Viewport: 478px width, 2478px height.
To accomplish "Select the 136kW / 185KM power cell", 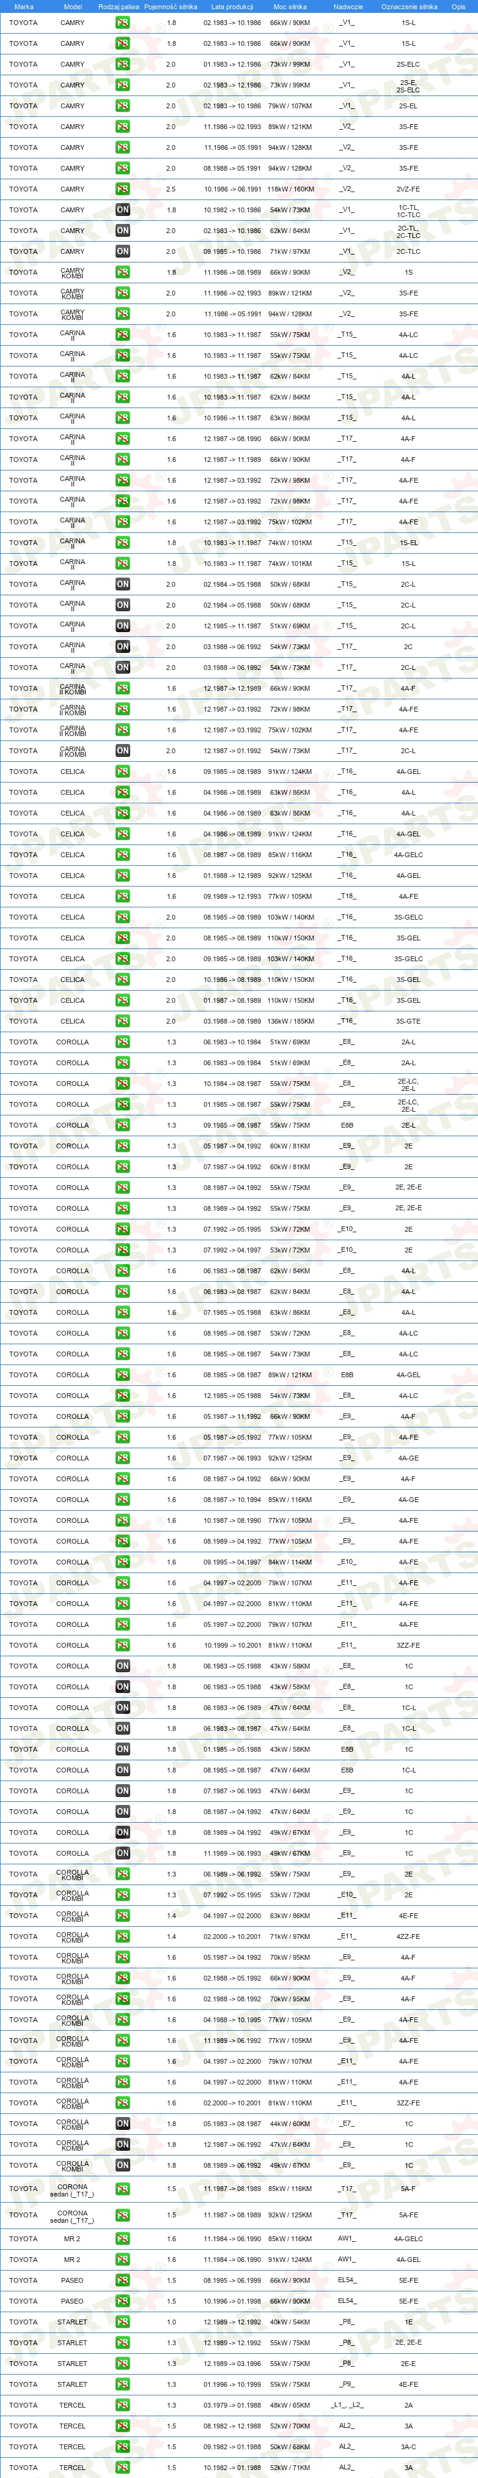I will pos(290,1022).
